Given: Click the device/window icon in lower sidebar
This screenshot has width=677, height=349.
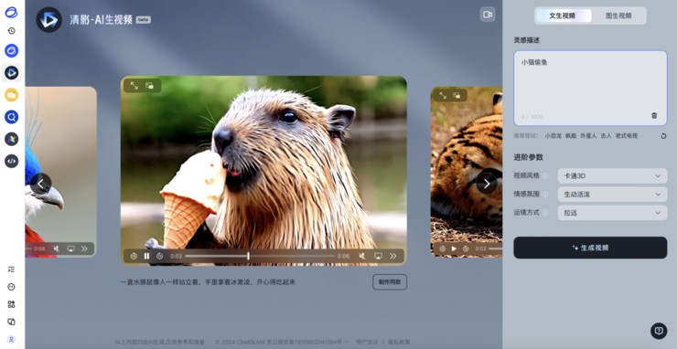Looking at the screenshot, I should click(12, 322).
